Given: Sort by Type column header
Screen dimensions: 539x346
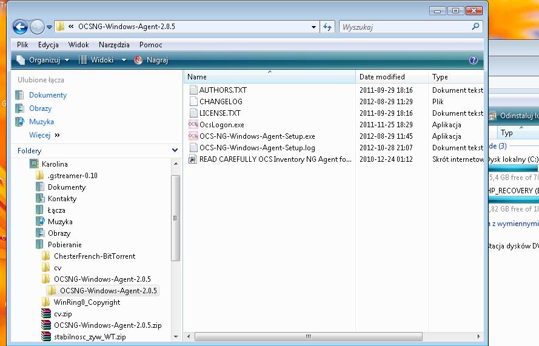Looking at the screenshot, I should (456, 76).
